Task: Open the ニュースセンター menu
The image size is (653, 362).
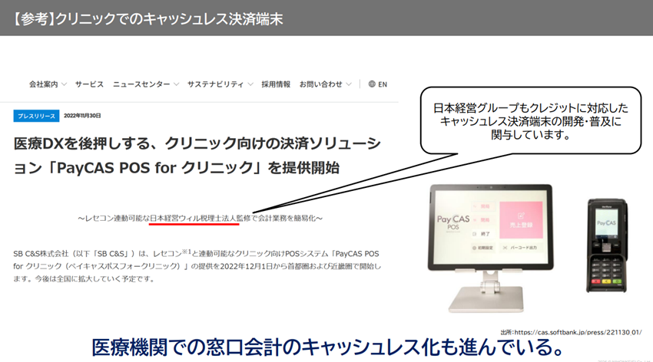Action: 141,84
